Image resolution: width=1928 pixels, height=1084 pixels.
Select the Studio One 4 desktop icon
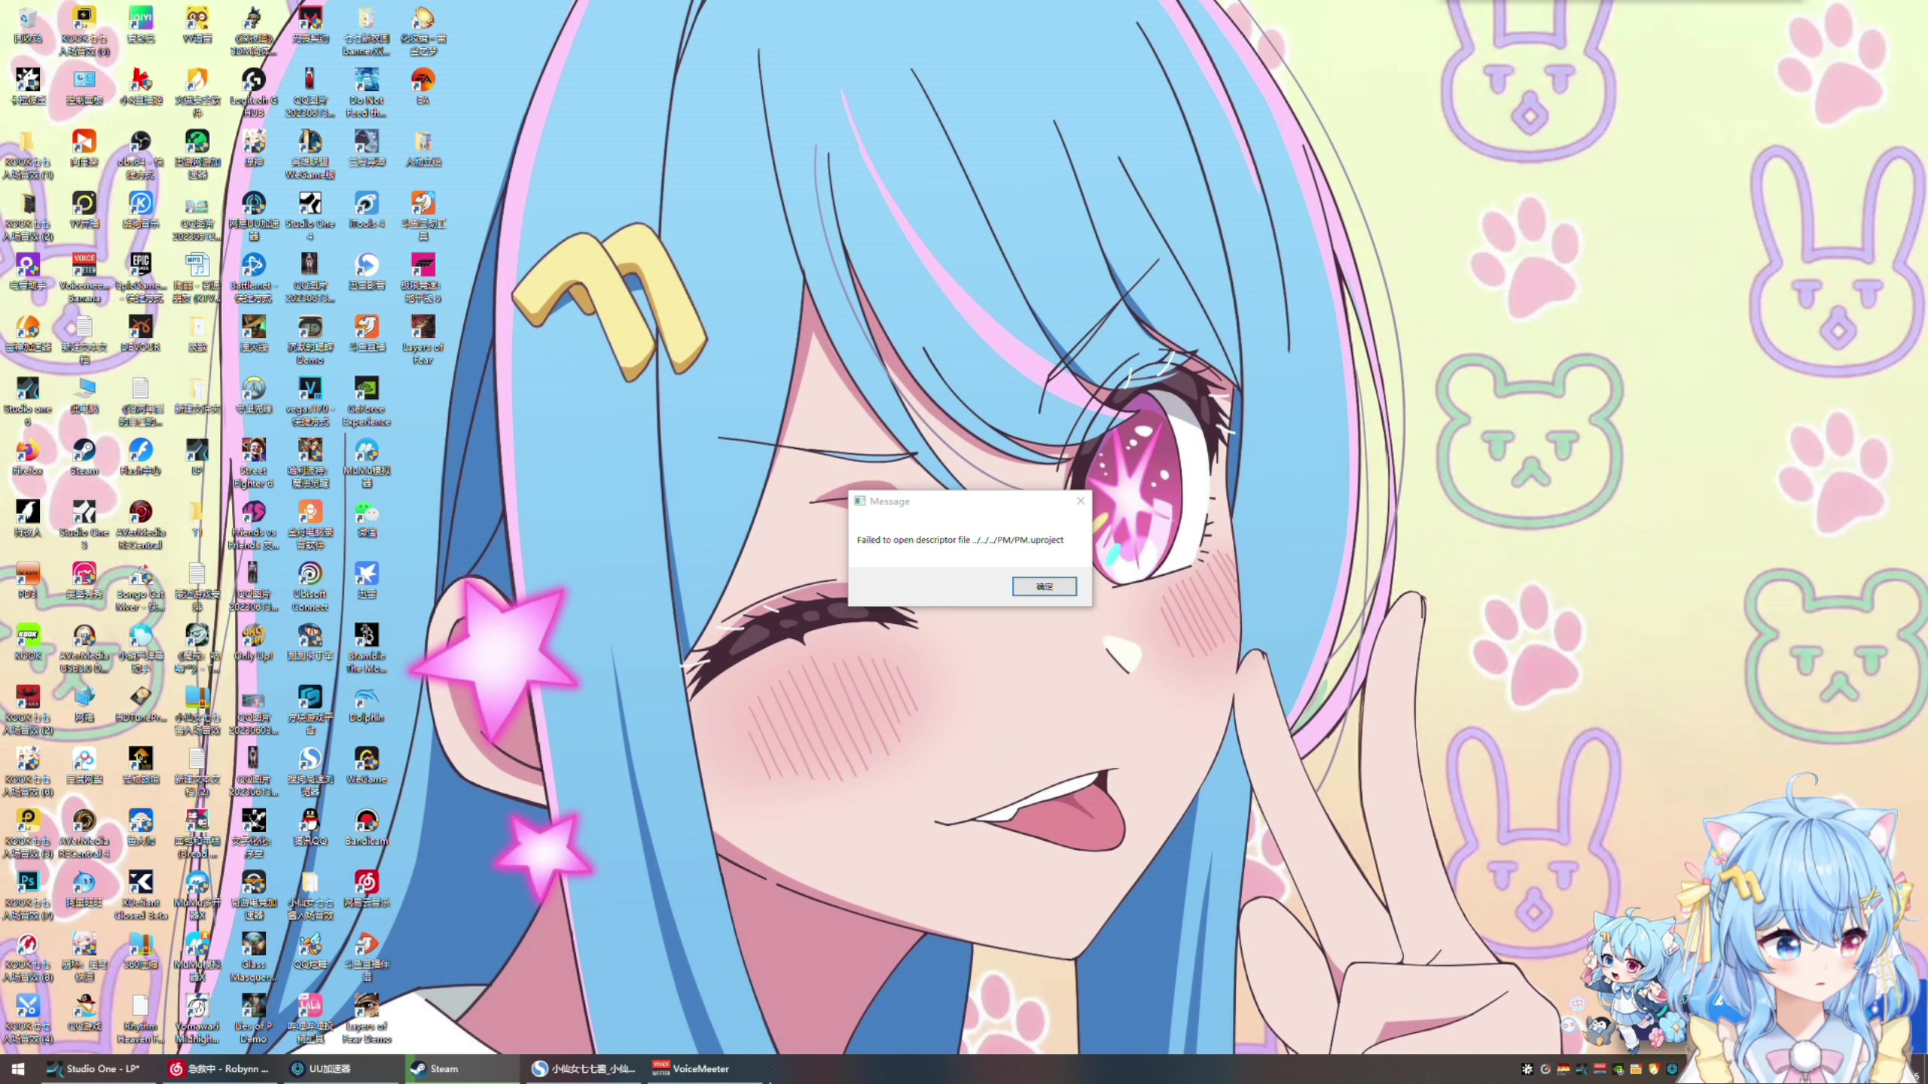(310, 217)
